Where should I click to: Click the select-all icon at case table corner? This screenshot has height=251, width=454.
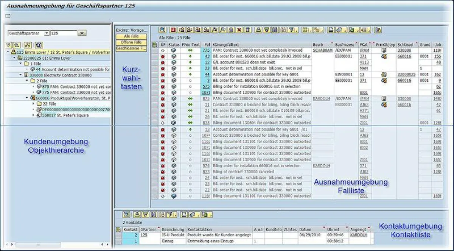pyautogui.click(x=154, y=45)
